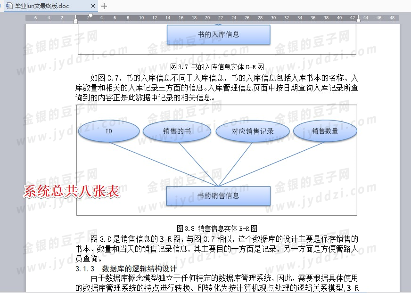
Task: Click the ruler at mark 20
Action: [x=207, y=18]
